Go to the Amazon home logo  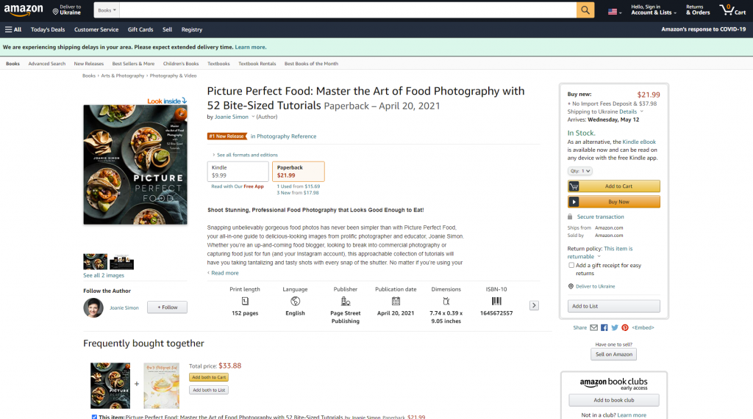pos(23,10)
